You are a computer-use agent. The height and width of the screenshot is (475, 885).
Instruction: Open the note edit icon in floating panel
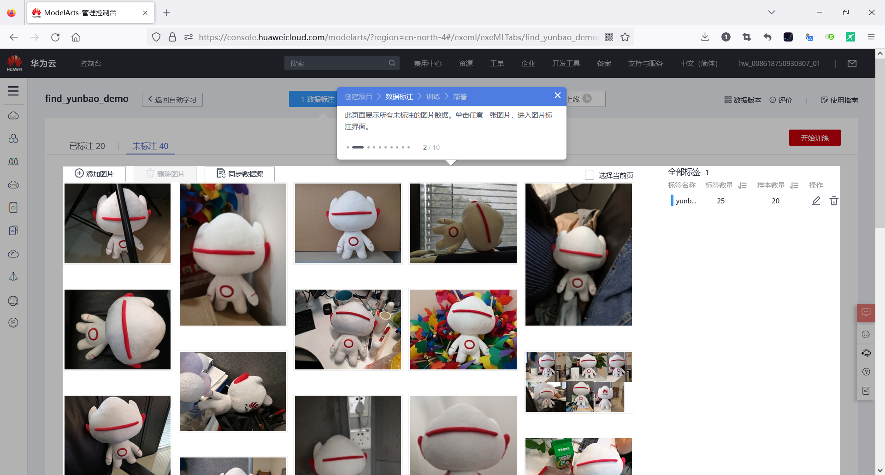[x=866, y=391]
